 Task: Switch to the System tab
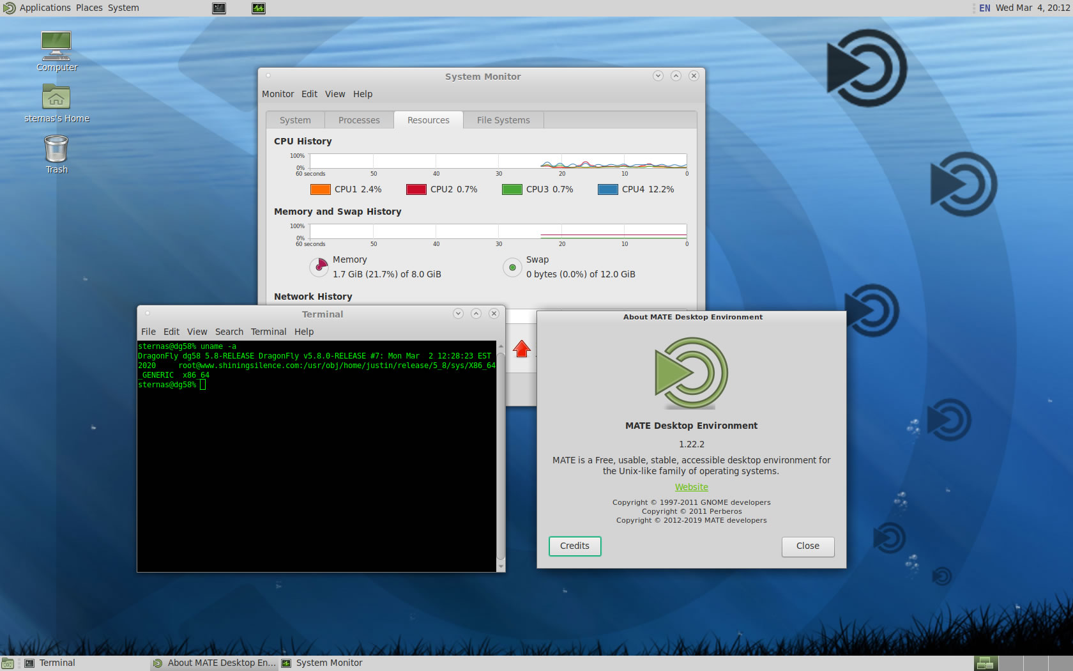295,120
